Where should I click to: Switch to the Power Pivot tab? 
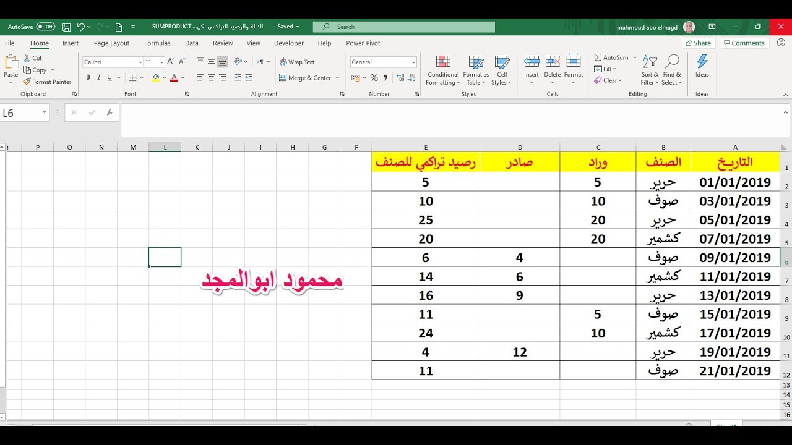pyautogui.click(x=363, y=43)
